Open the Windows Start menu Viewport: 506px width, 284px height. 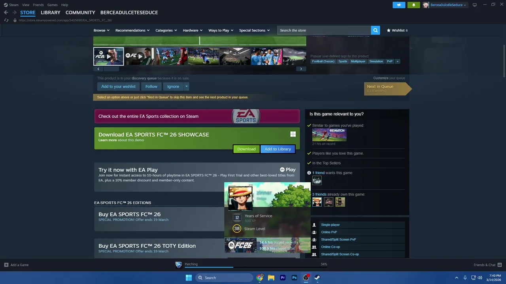(189, 278)
